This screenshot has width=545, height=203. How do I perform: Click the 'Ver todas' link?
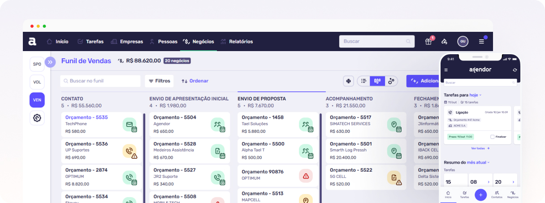point(480,148)
